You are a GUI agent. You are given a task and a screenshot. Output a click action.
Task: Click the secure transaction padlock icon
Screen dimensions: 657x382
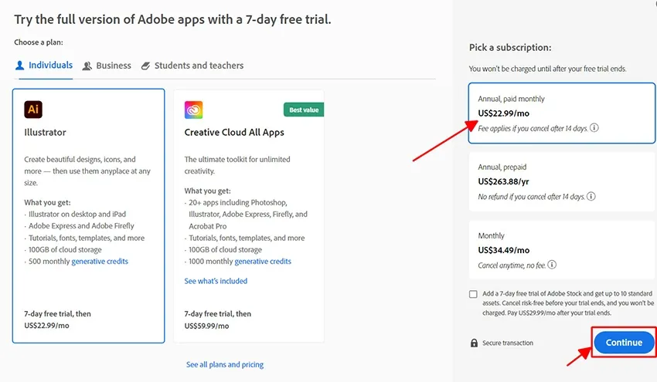pos(474,343)
